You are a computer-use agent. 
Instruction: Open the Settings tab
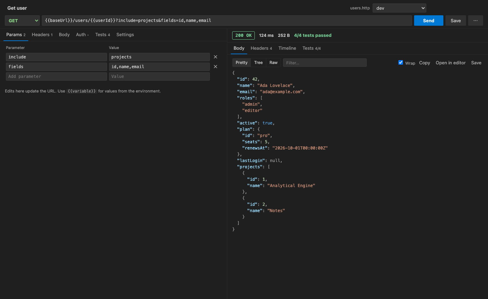point(125,35)
